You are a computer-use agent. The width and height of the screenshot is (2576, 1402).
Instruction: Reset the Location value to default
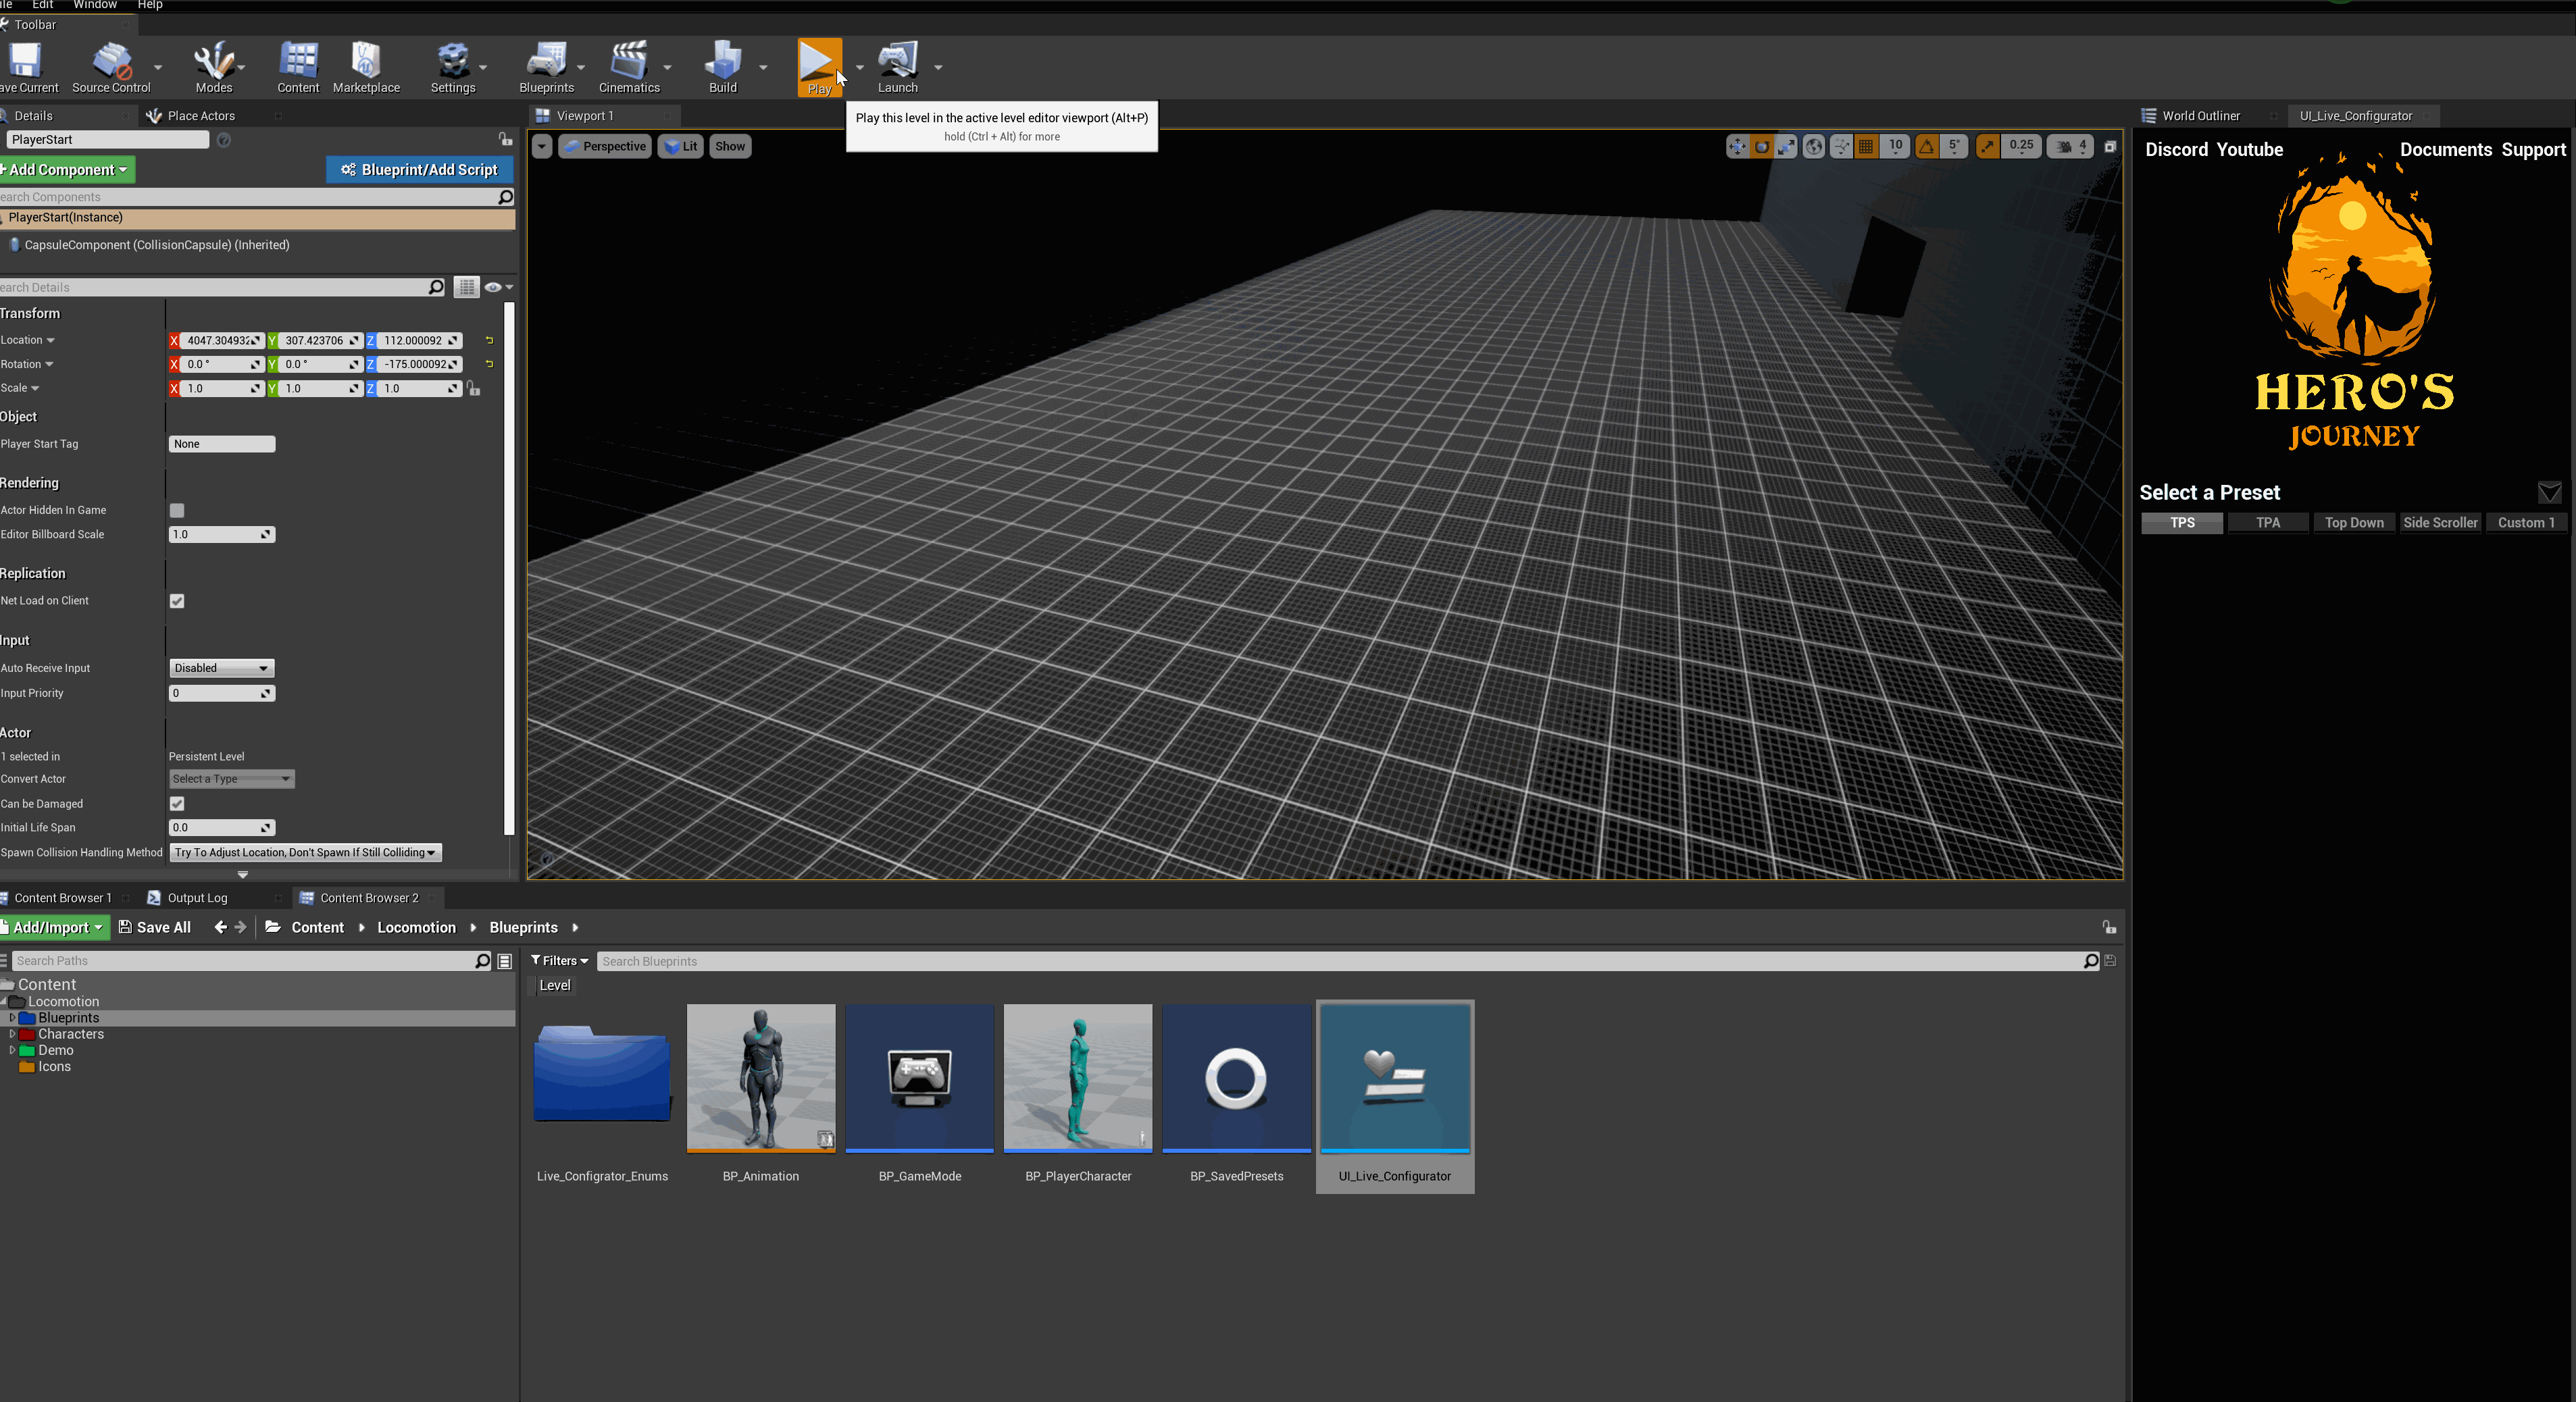click(489, 341)
